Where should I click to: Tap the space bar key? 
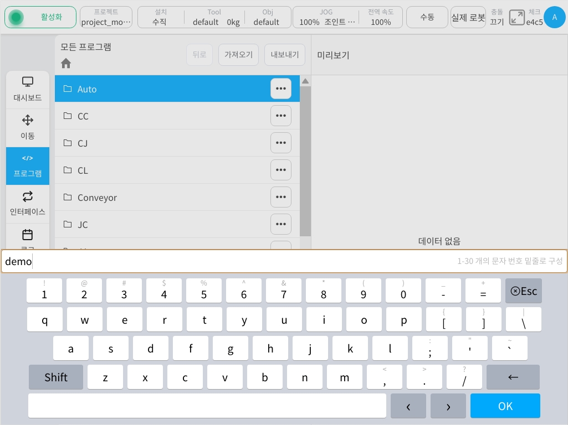tap(207, 406)
